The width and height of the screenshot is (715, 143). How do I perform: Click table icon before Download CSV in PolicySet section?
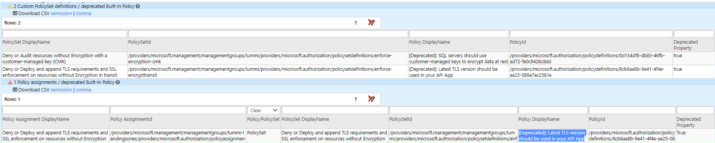tap(15, 13)
